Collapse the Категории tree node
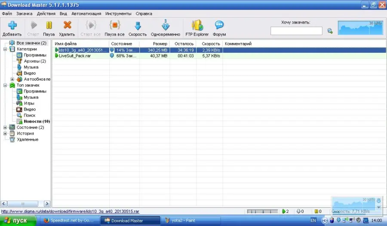 click(x=5, y=49)
